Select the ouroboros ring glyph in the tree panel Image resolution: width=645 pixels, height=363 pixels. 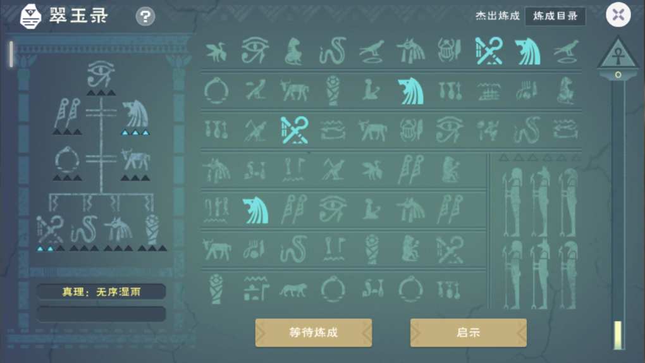pos(67,160)
